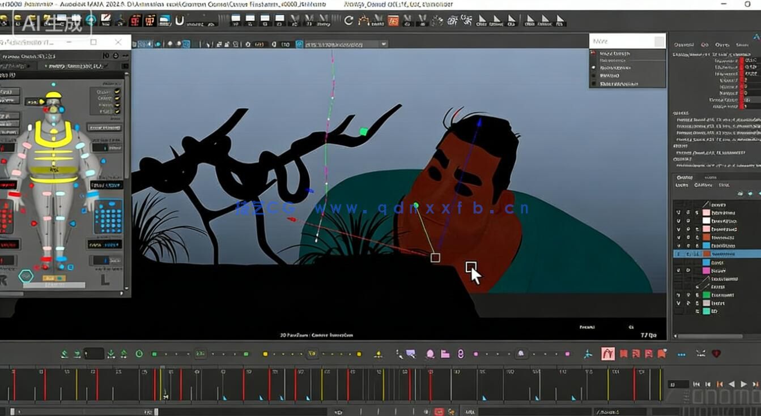761x416 pixels.
Task: Toggle visibility of the bright green layer
Action: pos(679,295)
